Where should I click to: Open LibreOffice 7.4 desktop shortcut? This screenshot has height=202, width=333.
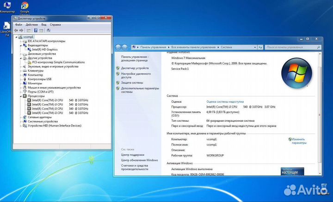tap(6, 29)
